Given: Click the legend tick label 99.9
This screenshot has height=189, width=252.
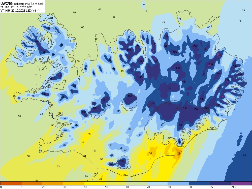Looking at the screenshot, I should [233, 187].
